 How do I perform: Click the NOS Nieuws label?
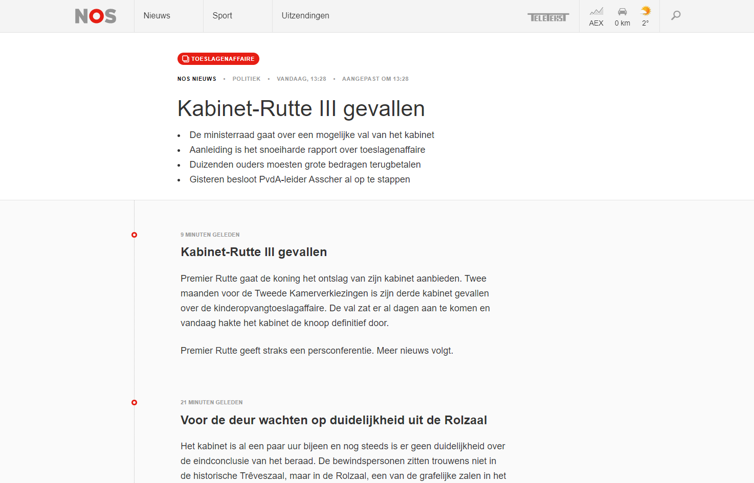(197, 79)
